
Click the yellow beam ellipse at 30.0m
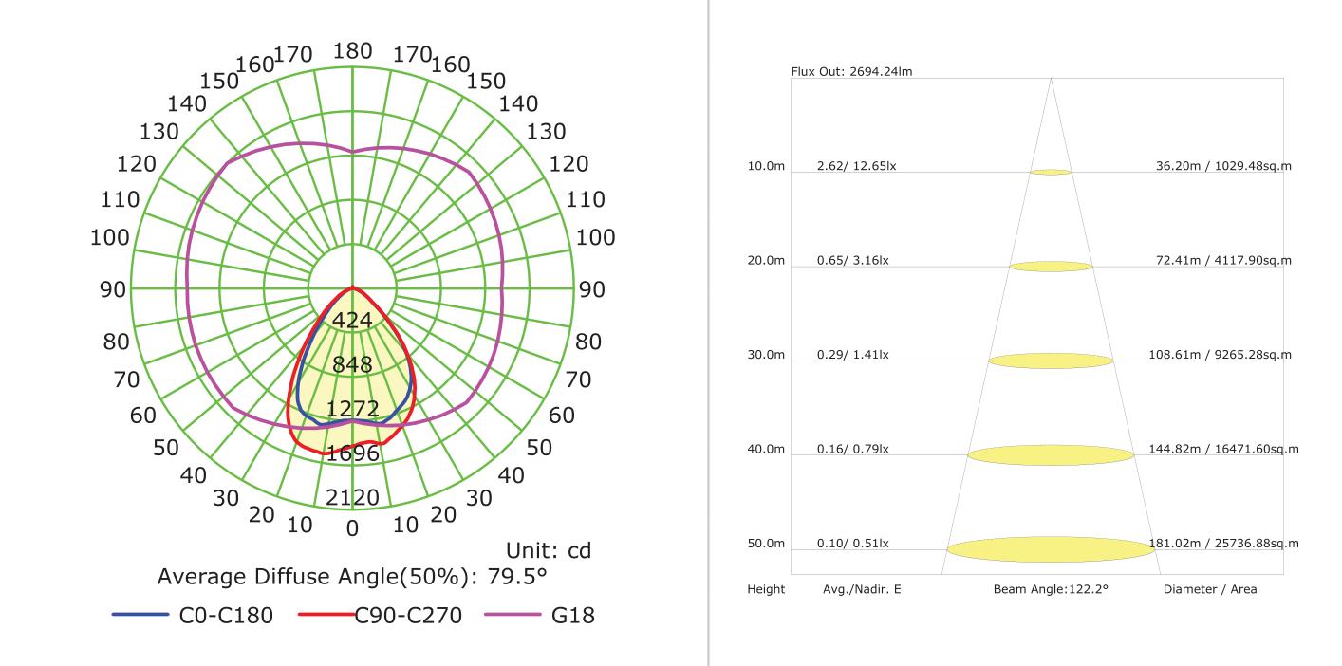[1051, 361]
